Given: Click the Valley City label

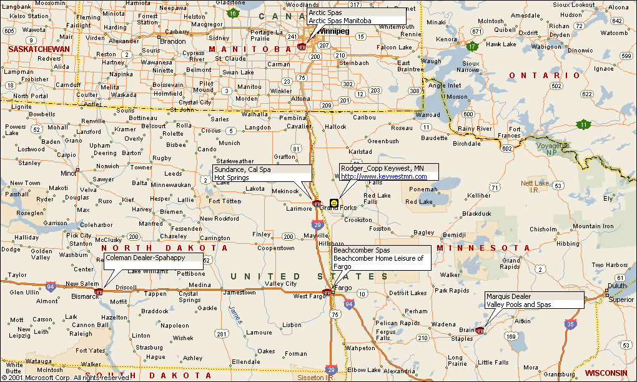Looking at the screenshot, I should click(281, 284).
